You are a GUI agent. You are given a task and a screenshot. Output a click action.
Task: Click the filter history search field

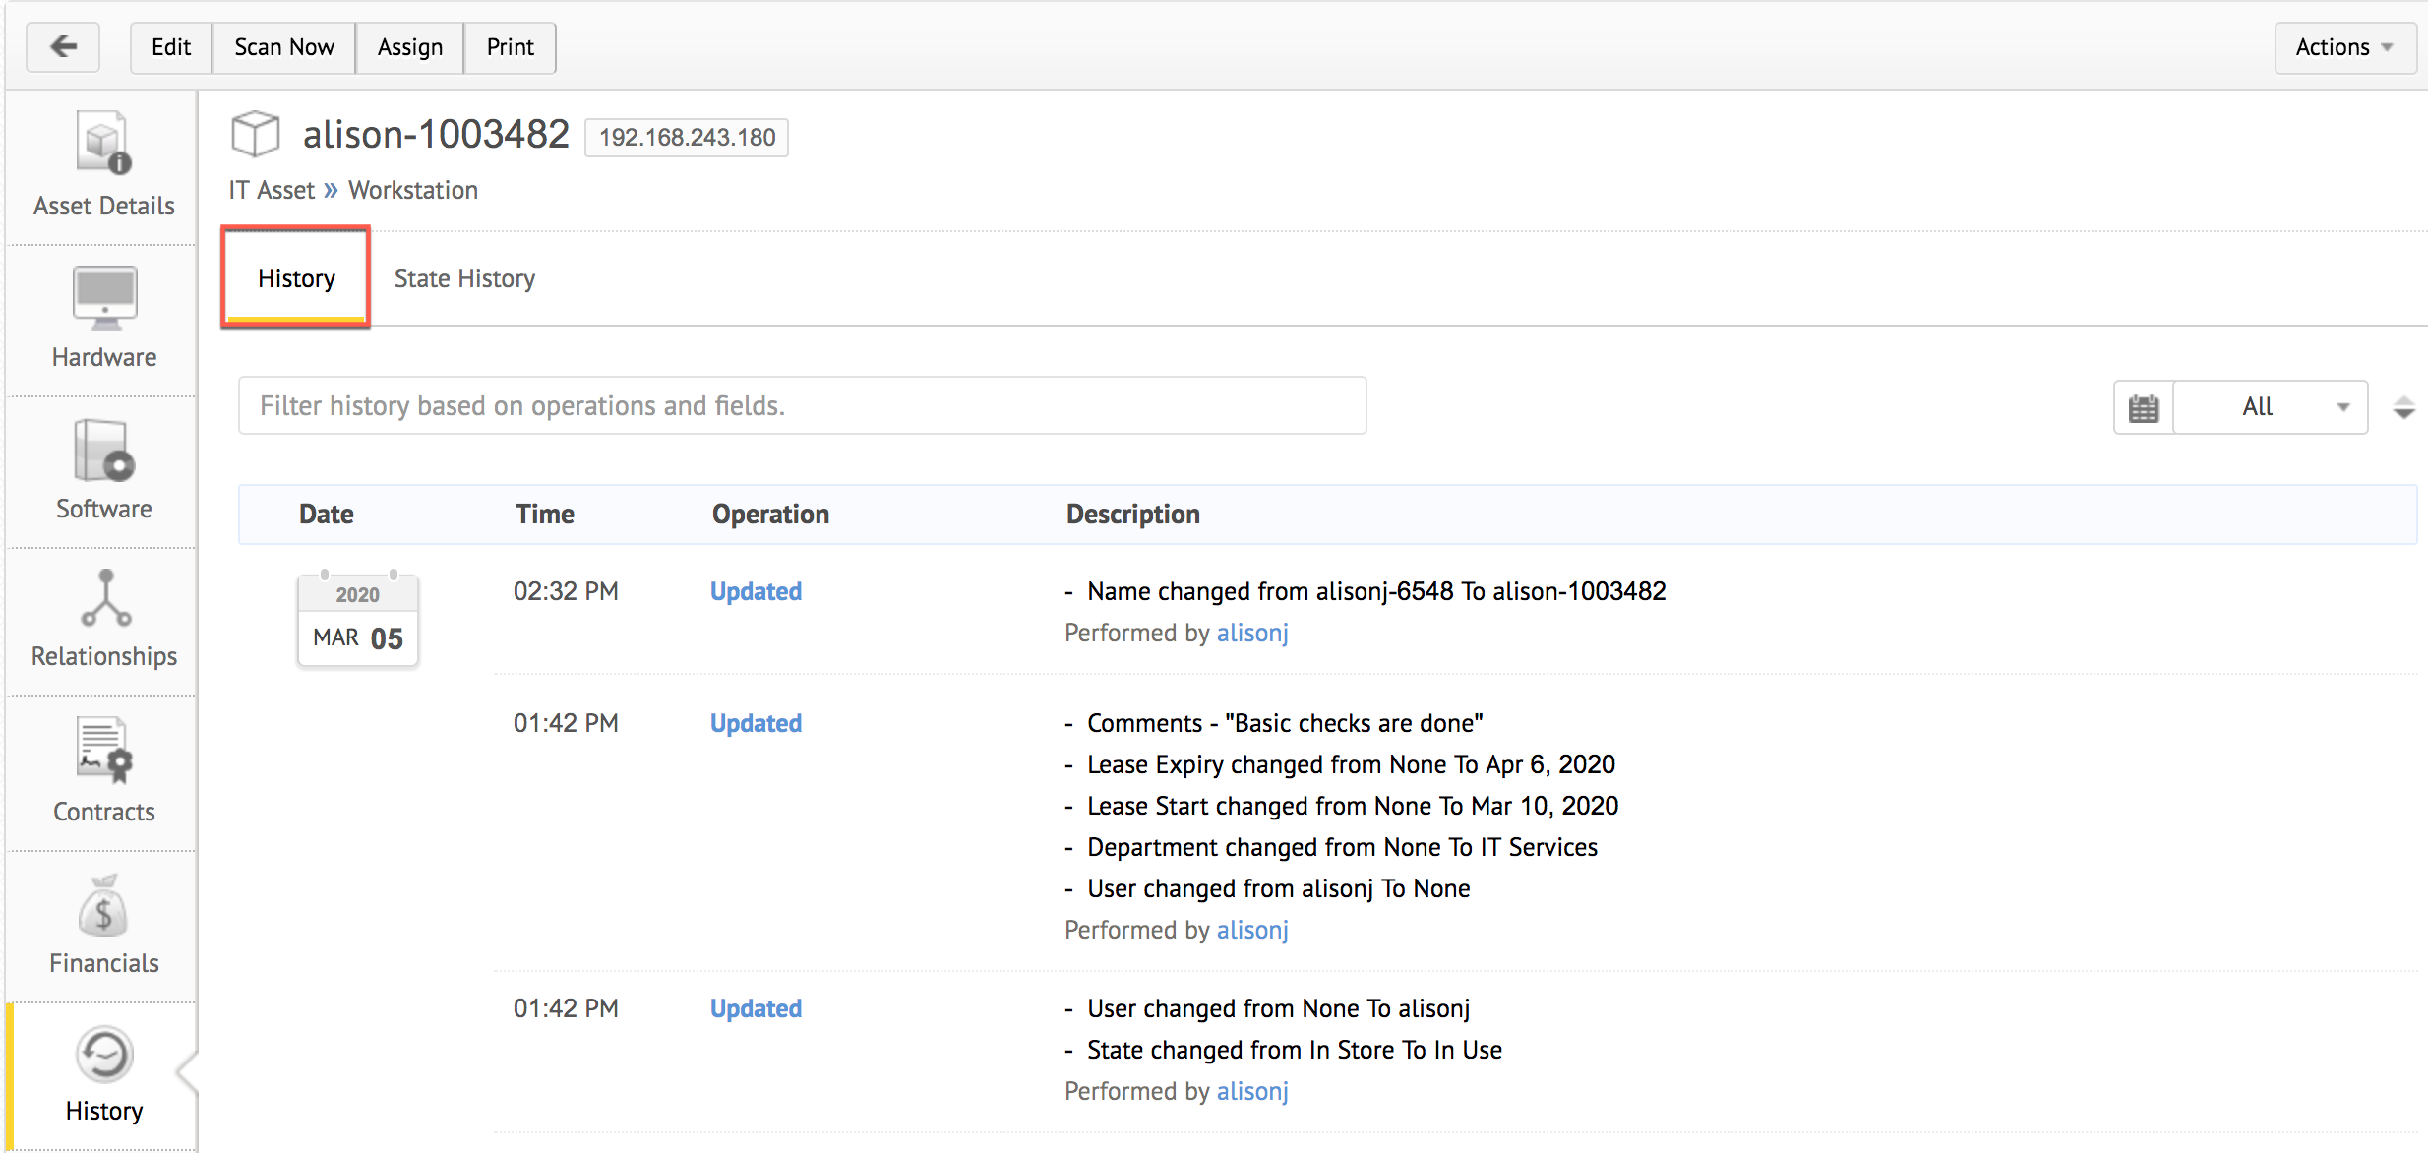pyautogui.click(x=802, y=405)
